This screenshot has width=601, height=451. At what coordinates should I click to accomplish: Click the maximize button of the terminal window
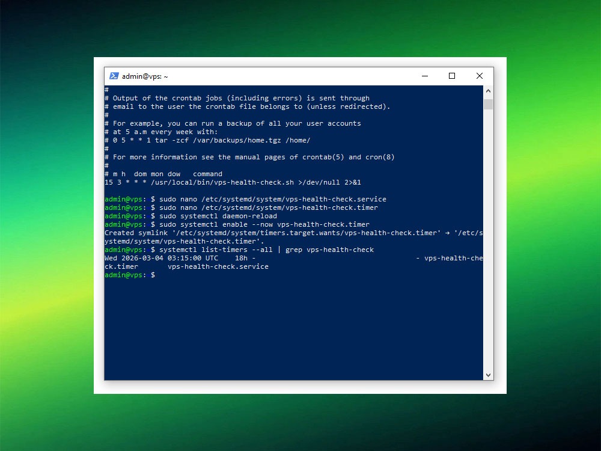pos(452,76)
